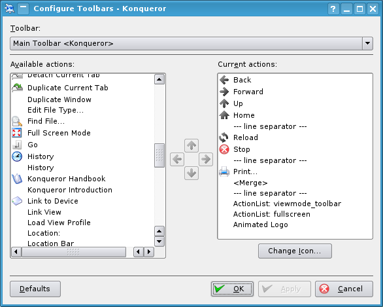Click the Go action icon
383x307 pixels.
pos(17,145)
